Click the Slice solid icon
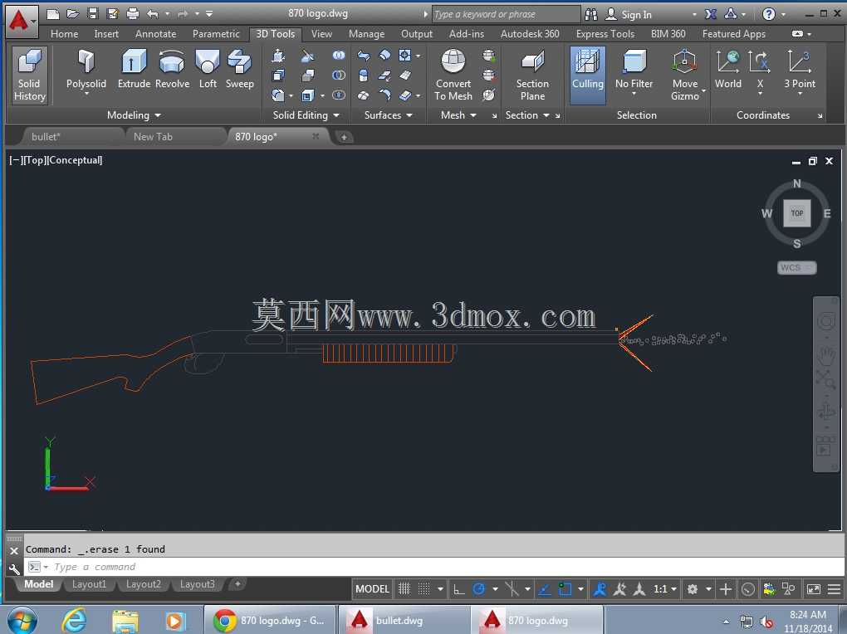 (308, 56)
